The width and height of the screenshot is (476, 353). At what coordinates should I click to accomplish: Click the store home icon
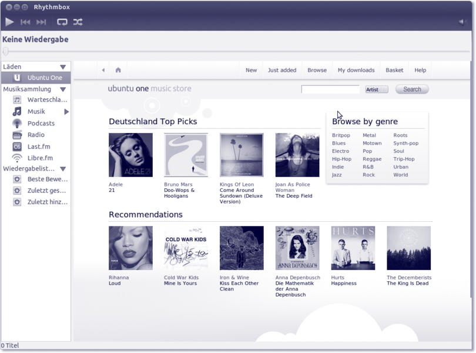[118, 70]
